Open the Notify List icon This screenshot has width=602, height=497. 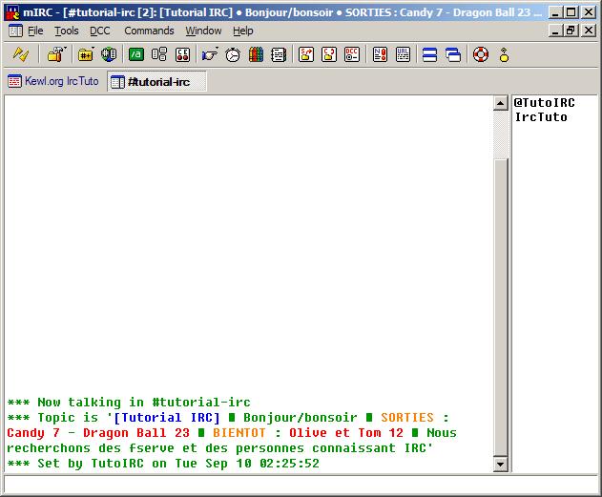point(380,54)
